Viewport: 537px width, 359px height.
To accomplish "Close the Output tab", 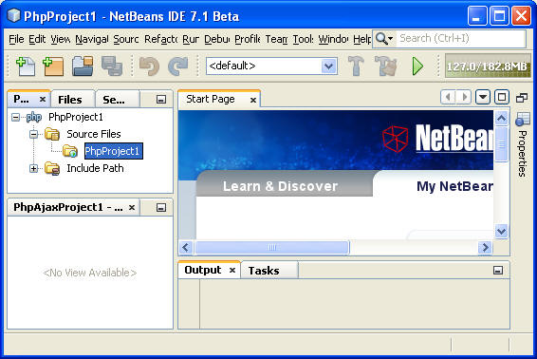I will (x=232, y=270).
